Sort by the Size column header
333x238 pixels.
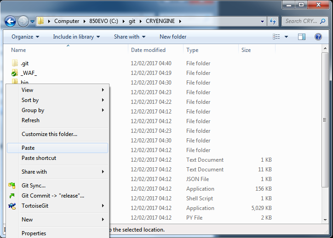click(246, 50)
